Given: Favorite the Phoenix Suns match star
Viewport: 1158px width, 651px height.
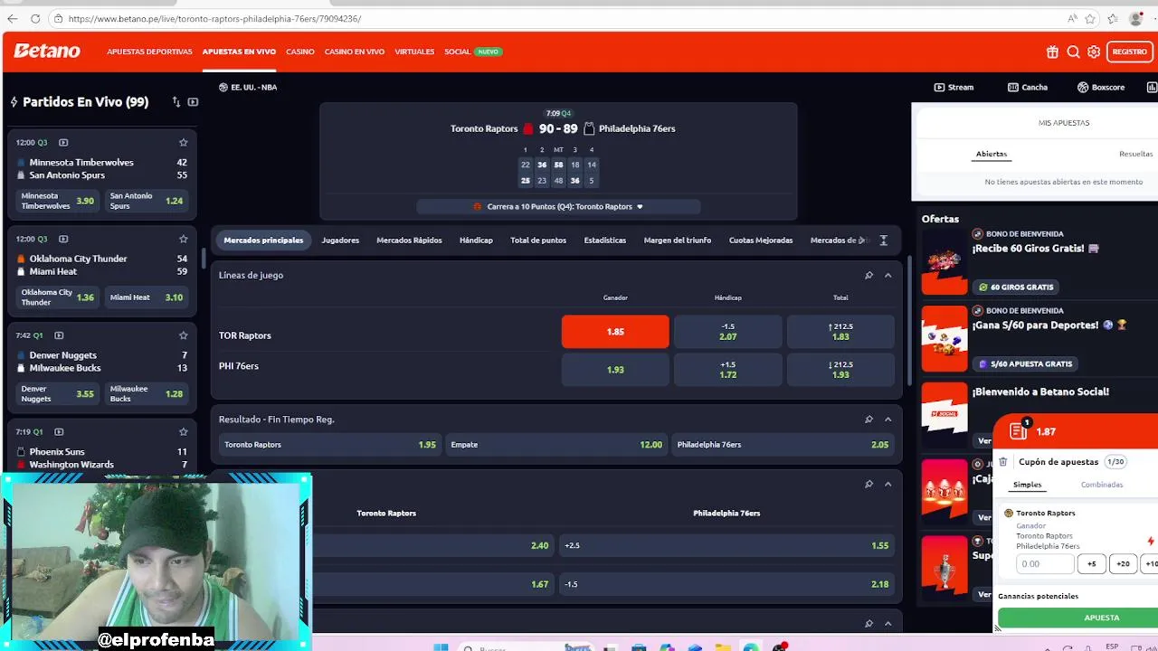Looking at the screenshot, I should click(x=184, y=432).
